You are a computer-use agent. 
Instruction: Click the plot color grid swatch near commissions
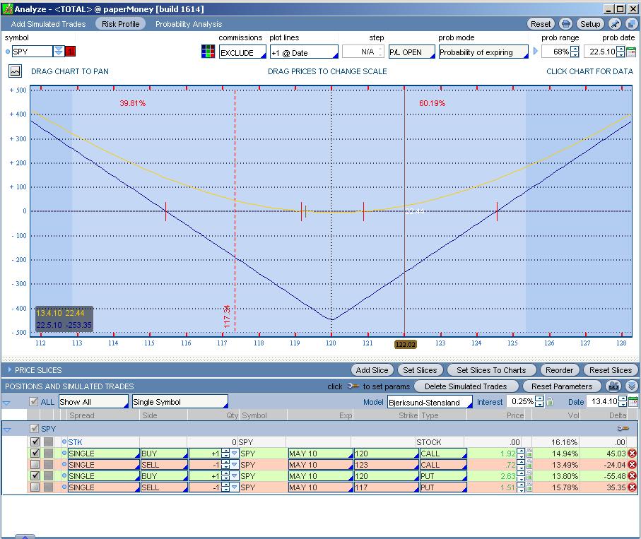point(208,52)
